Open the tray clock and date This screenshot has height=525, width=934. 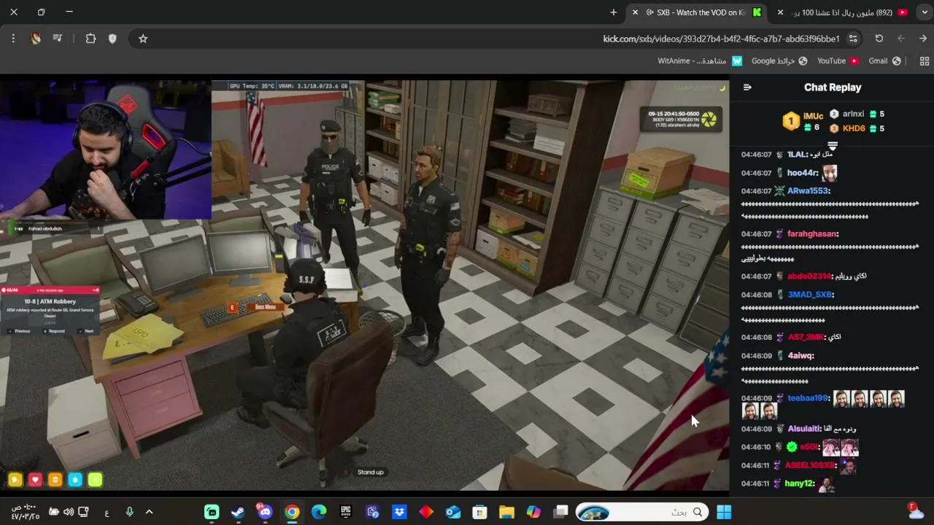click(26, 512)
